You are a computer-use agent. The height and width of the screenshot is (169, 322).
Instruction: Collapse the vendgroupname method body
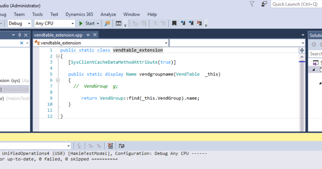(x=58, y=80)
